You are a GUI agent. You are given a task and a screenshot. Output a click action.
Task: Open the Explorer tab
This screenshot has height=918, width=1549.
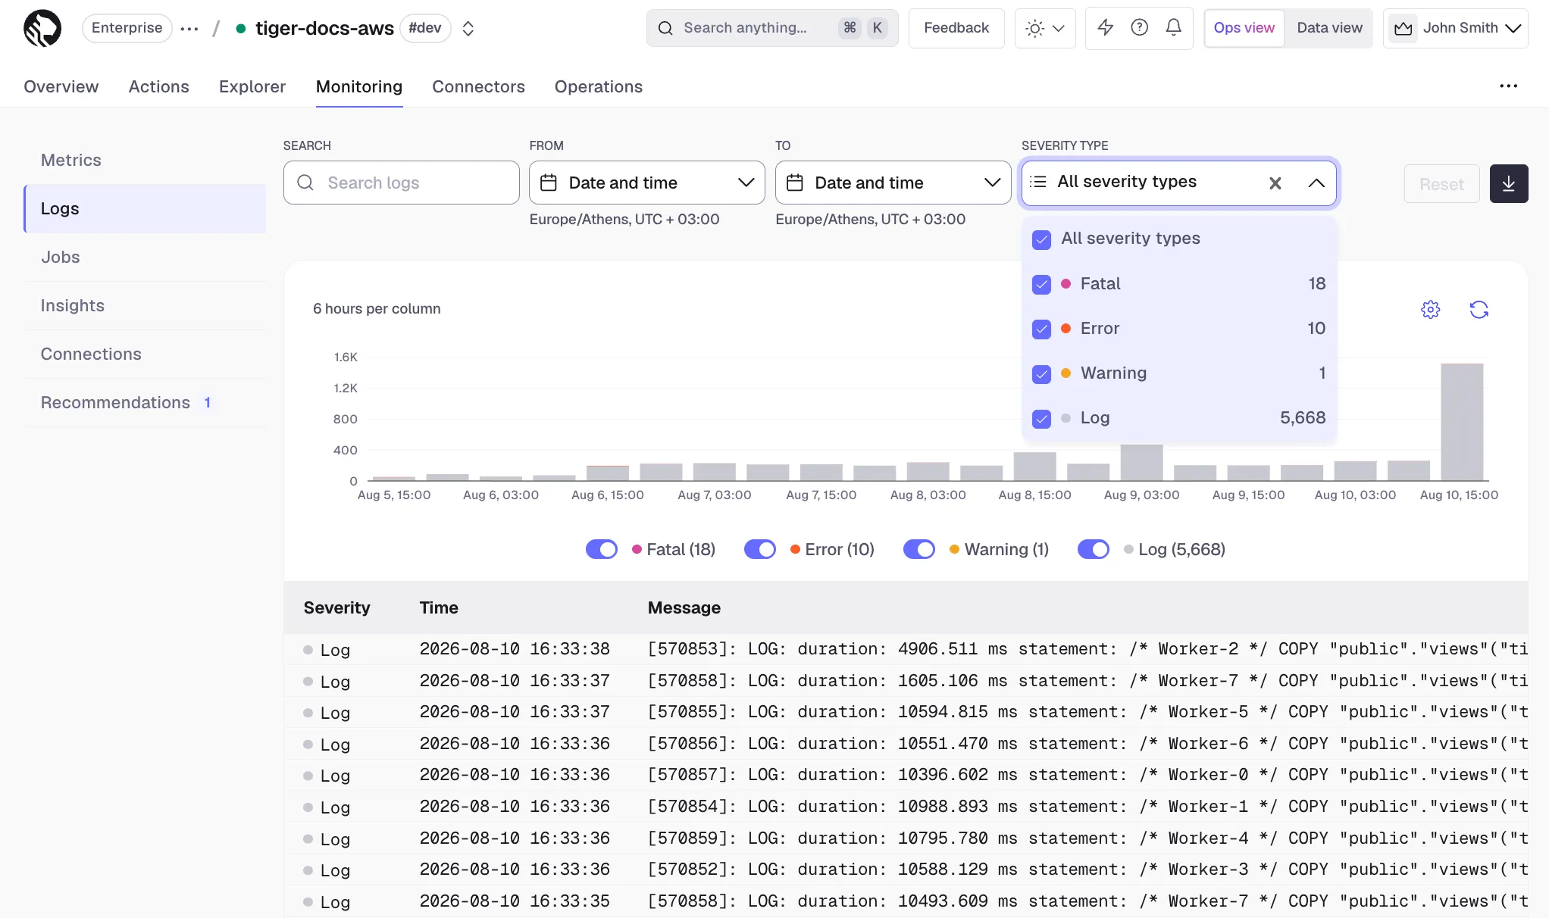click(252, 86)
